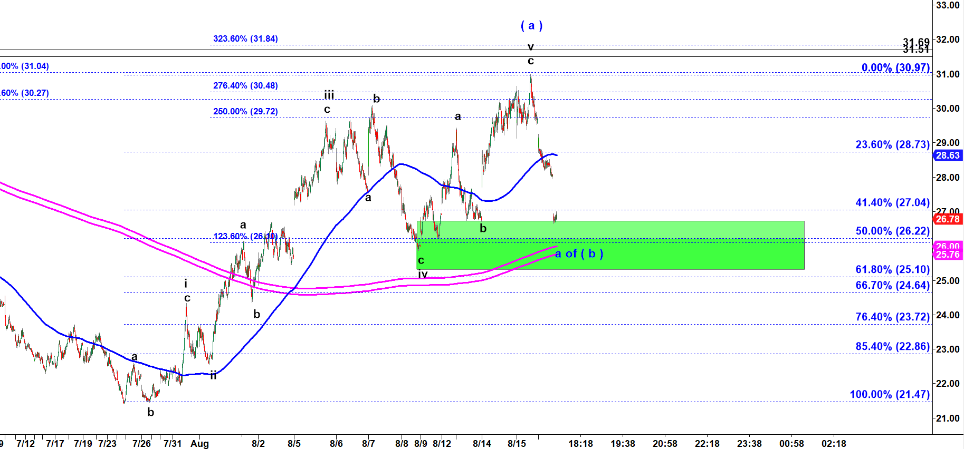The height and width of the screenshot is (449, 964).
Task: Click the 18:18 time axis marker
Action: pos(580,443)
